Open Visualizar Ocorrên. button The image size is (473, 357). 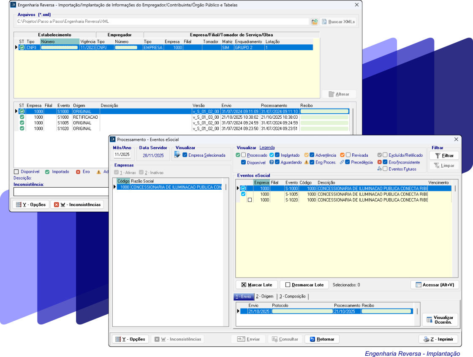pyautogui.click(x=439, y=319)
